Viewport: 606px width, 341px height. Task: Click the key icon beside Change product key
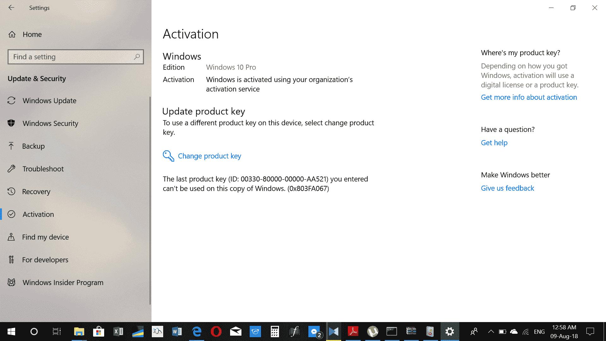[169, 156]
